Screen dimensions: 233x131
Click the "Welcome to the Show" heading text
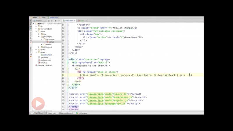point(90,66)
